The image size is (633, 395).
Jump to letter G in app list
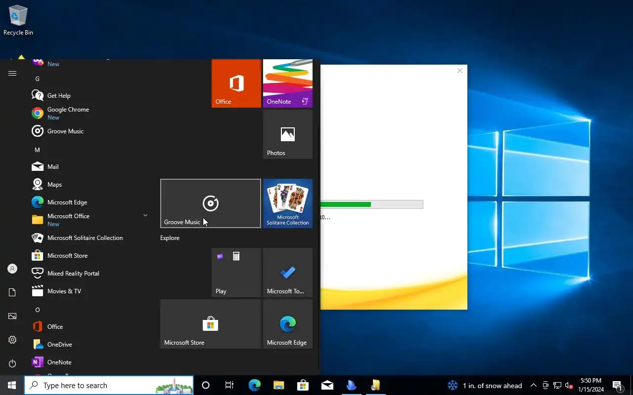click(37, 79)
